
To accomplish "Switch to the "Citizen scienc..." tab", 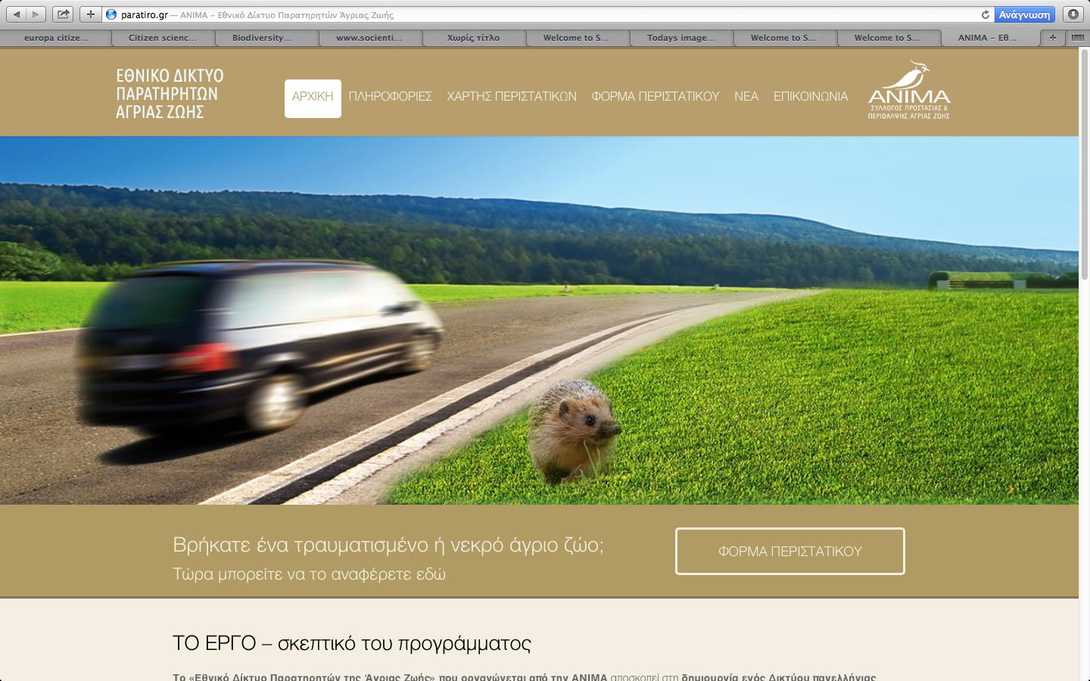I will [x=163, y=38].
